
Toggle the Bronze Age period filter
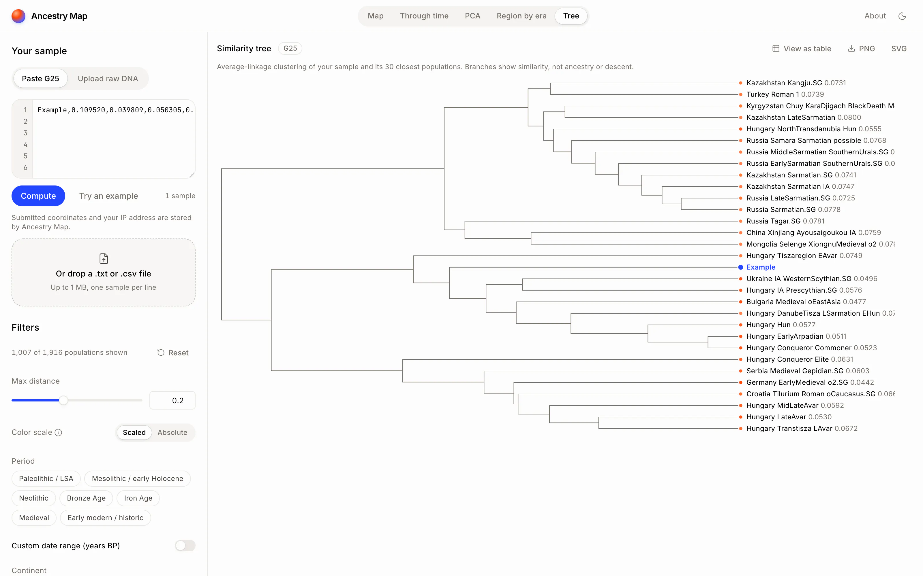coord(86,498)
